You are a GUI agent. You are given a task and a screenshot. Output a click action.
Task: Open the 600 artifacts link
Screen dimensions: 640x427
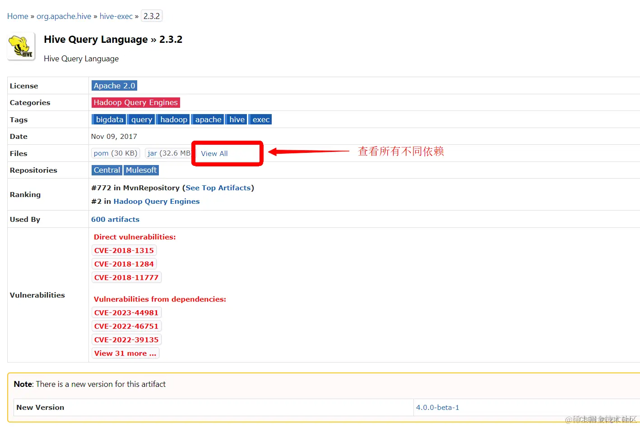(x=115, y=219)
